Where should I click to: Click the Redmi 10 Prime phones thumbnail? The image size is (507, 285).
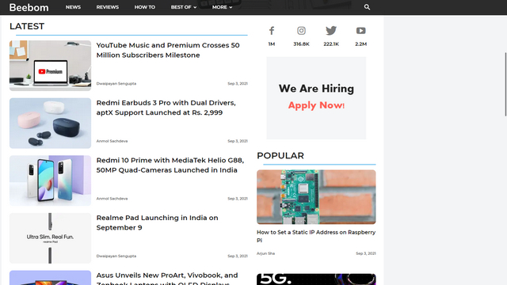pyautogui.click(x=50, y=180)
